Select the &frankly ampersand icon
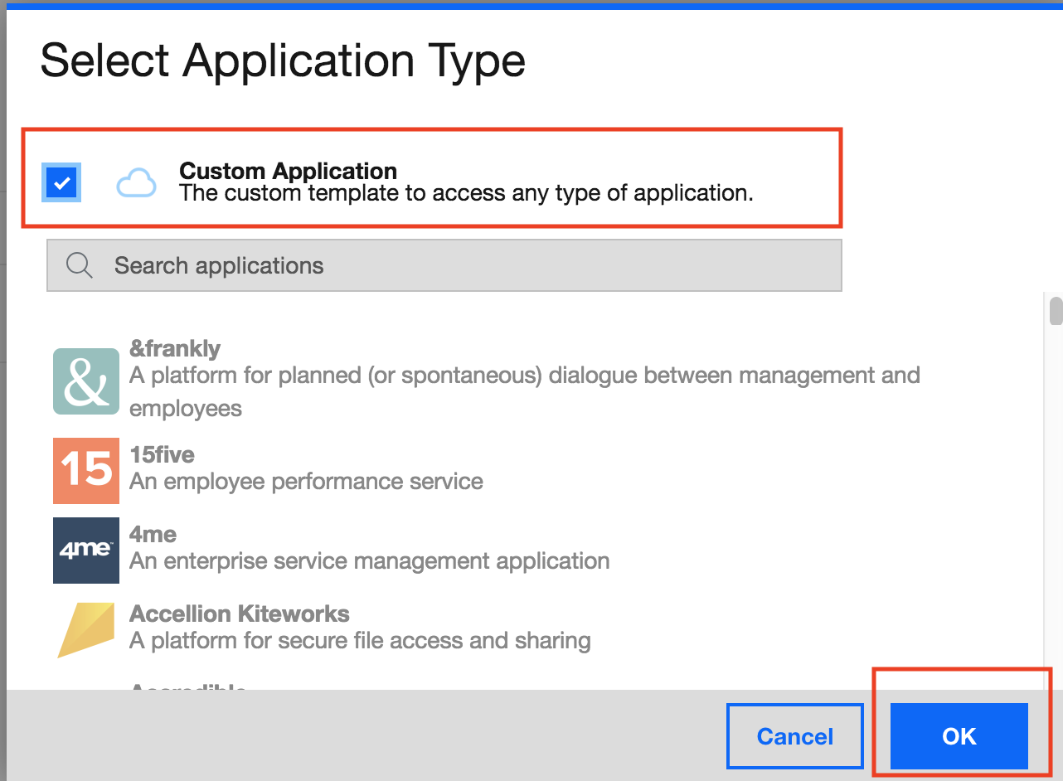The height and width of the screenshot is (781, 1063). [x=86, y=381]
